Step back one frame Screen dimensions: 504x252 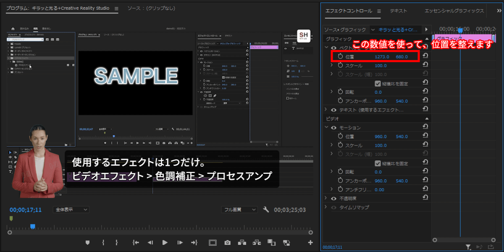pos(150,242)
